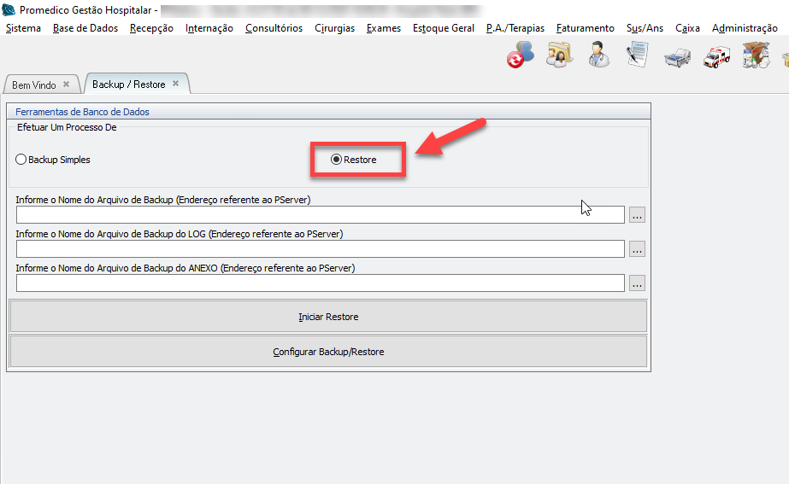Click the doctor icon in toolbar

[598, 55]
